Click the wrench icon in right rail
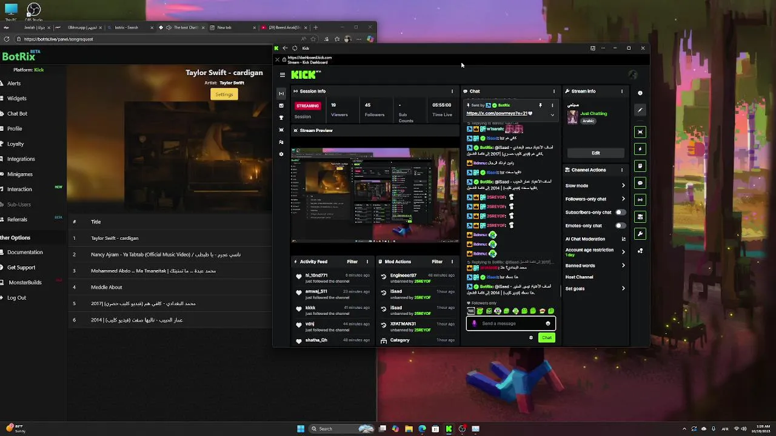Screen dimensions: 776x436 (x=640, y=234)
